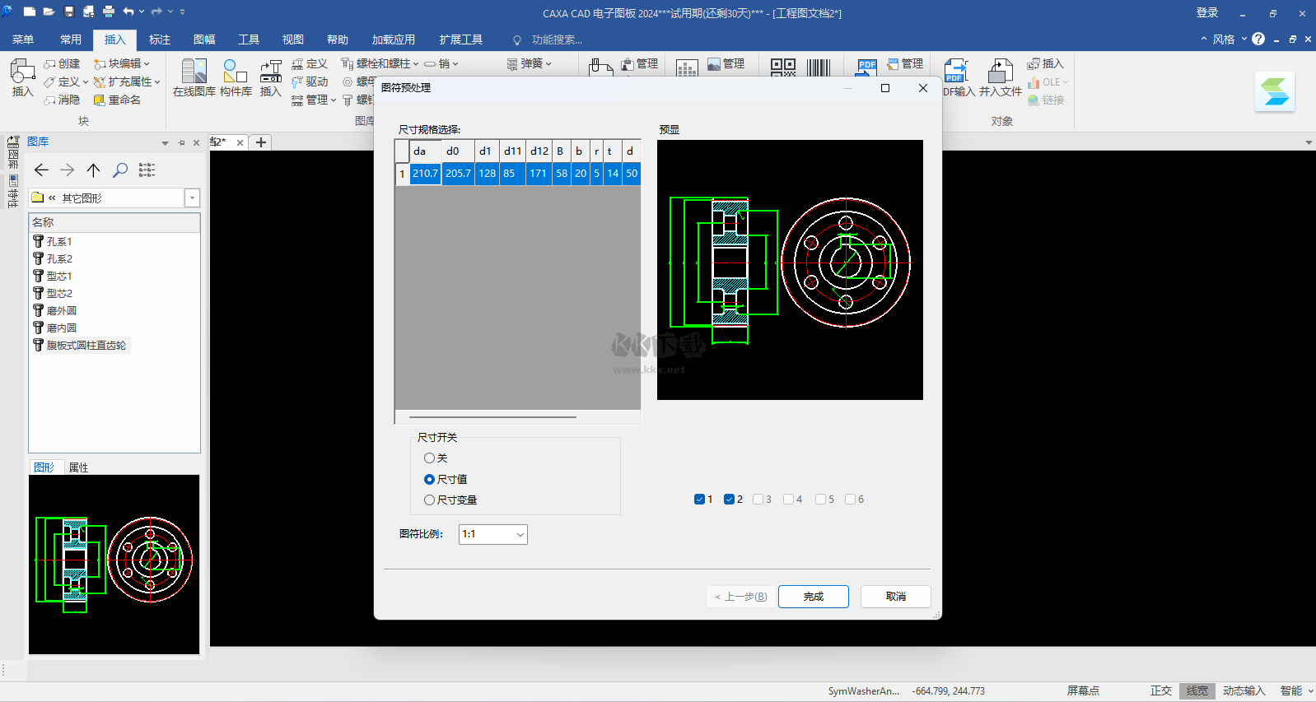Select the 尺寸变量 radio option
Screen dimensions: 1316x702
429,500
